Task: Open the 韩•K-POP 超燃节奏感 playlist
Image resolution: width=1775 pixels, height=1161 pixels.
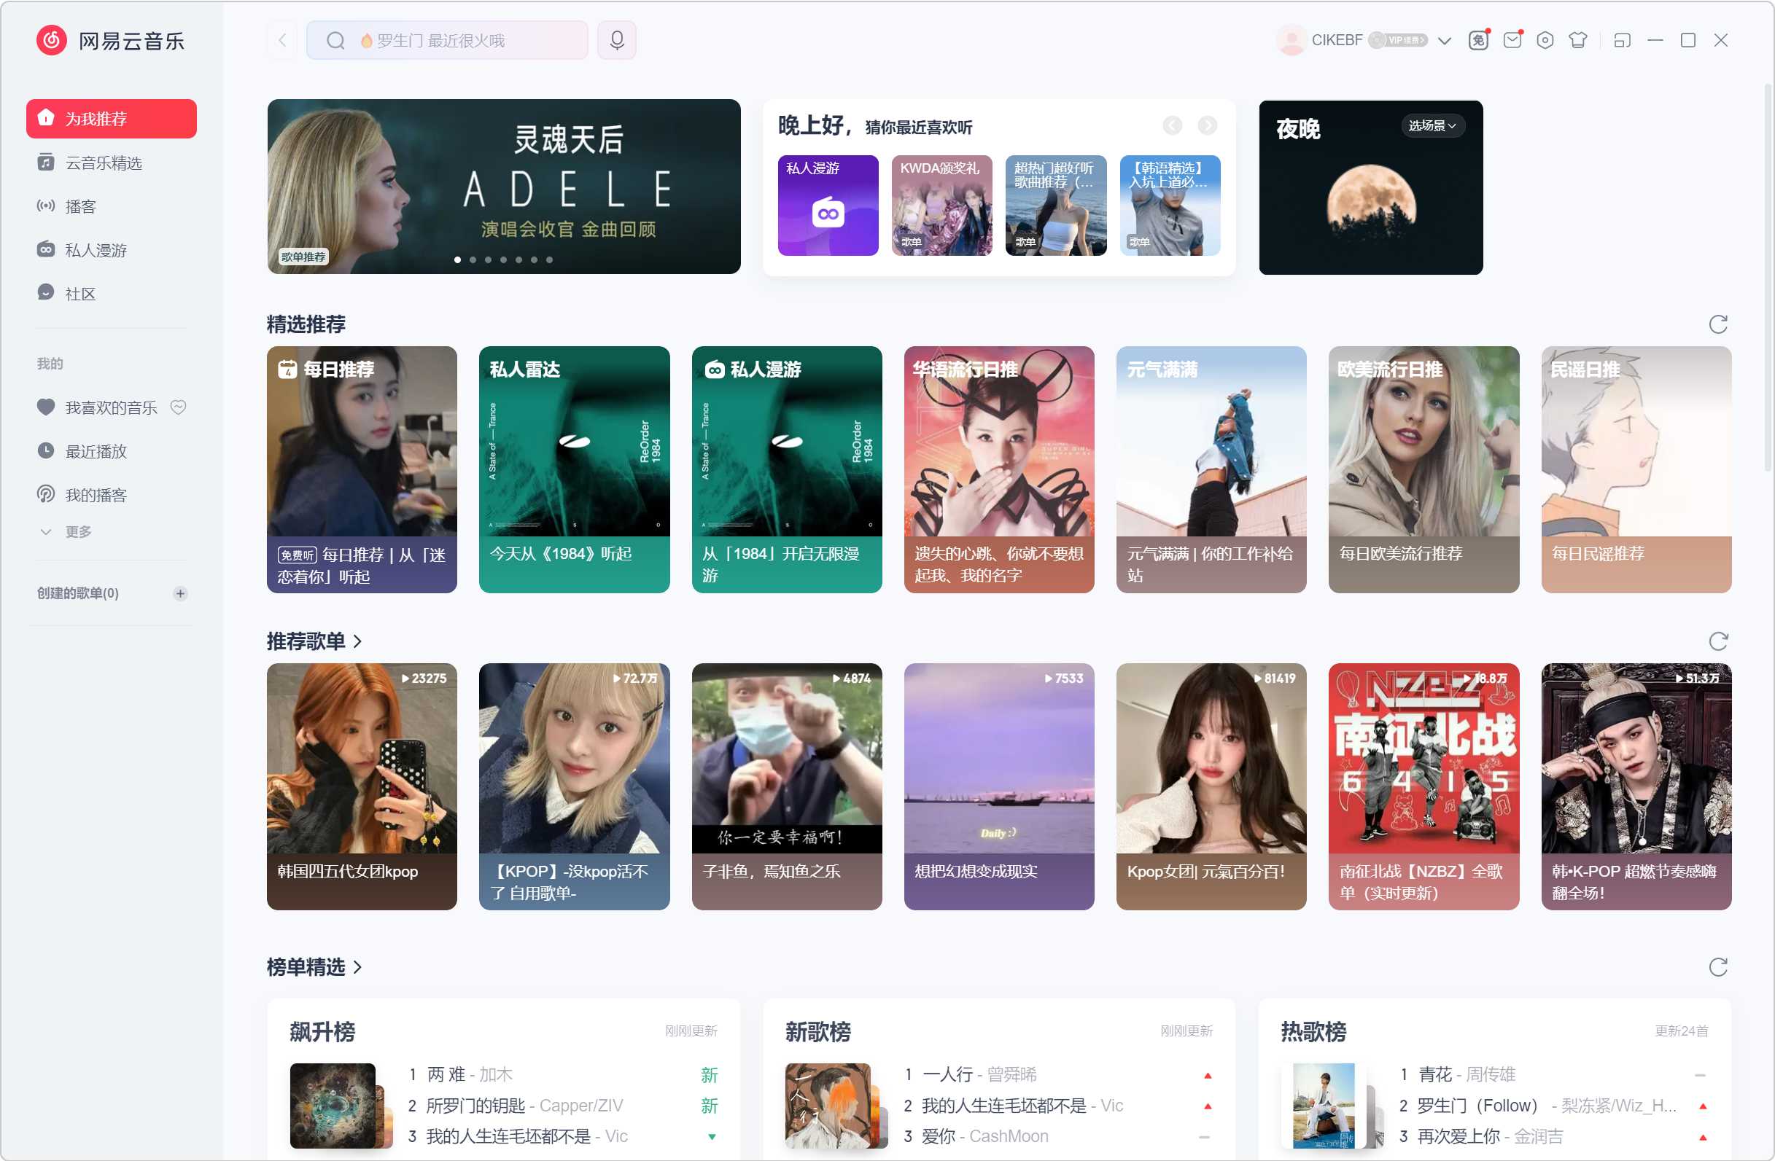Action: (x=1636, y=786)
